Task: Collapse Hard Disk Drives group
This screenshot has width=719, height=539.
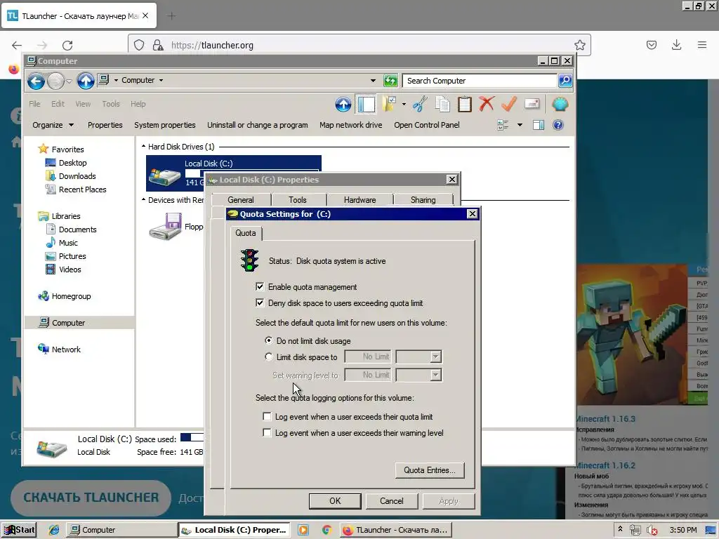Action: pos(143,147)
